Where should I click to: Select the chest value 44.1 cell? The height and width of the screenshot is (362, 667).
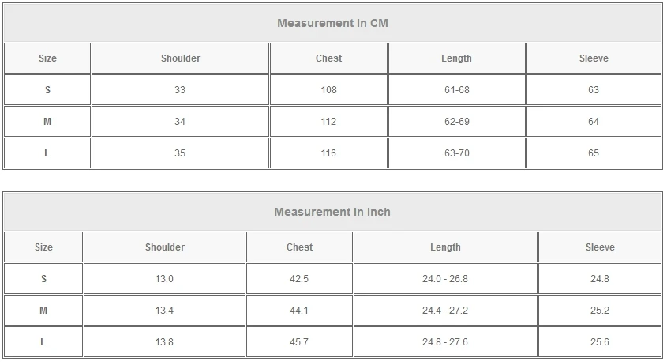(299, 311)
